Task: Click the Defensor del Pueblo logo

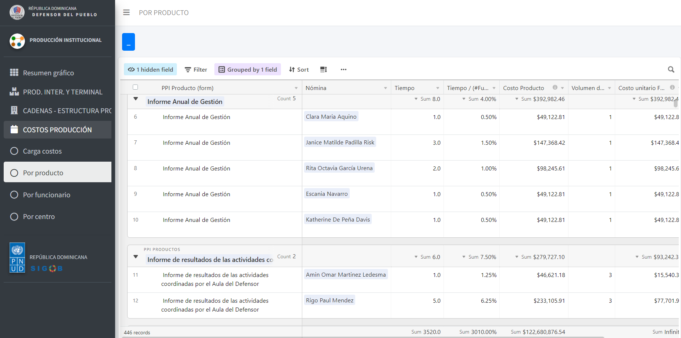Action: click(17, 12)
